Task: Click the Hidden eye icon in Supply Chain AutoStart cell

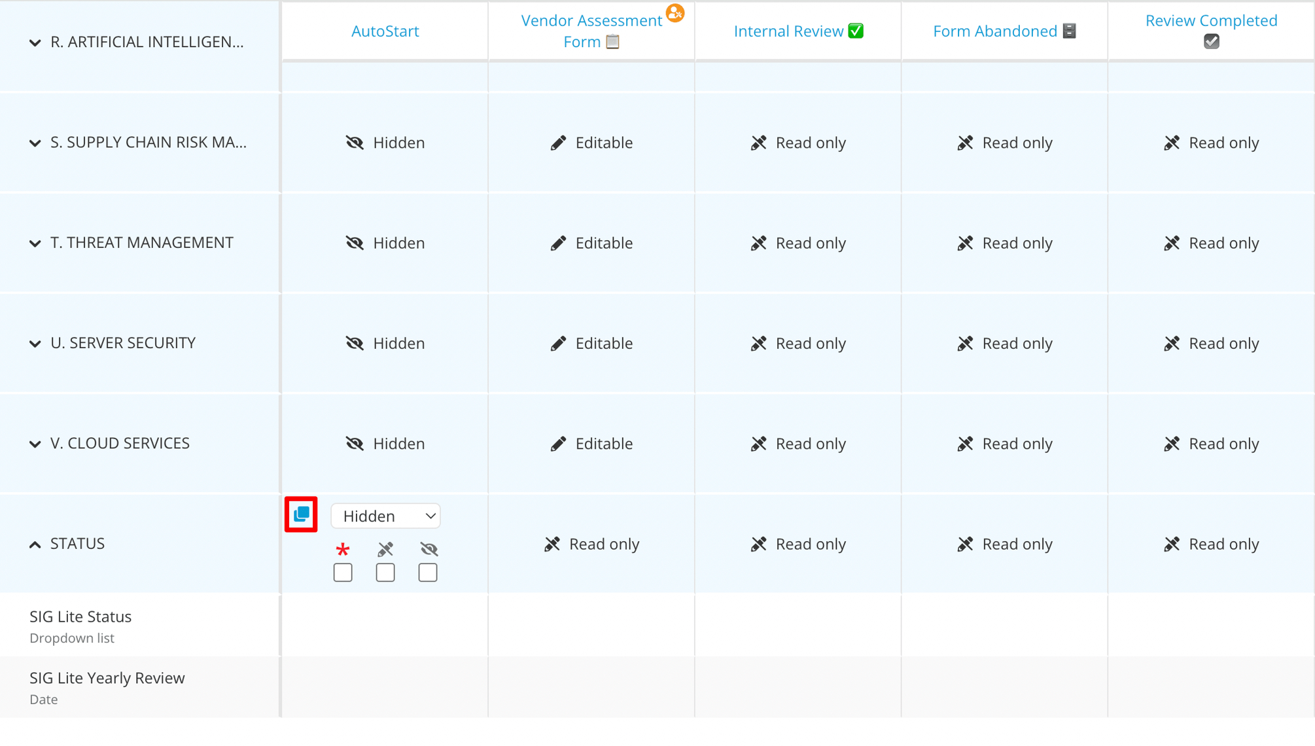Action: pos(355,142)
